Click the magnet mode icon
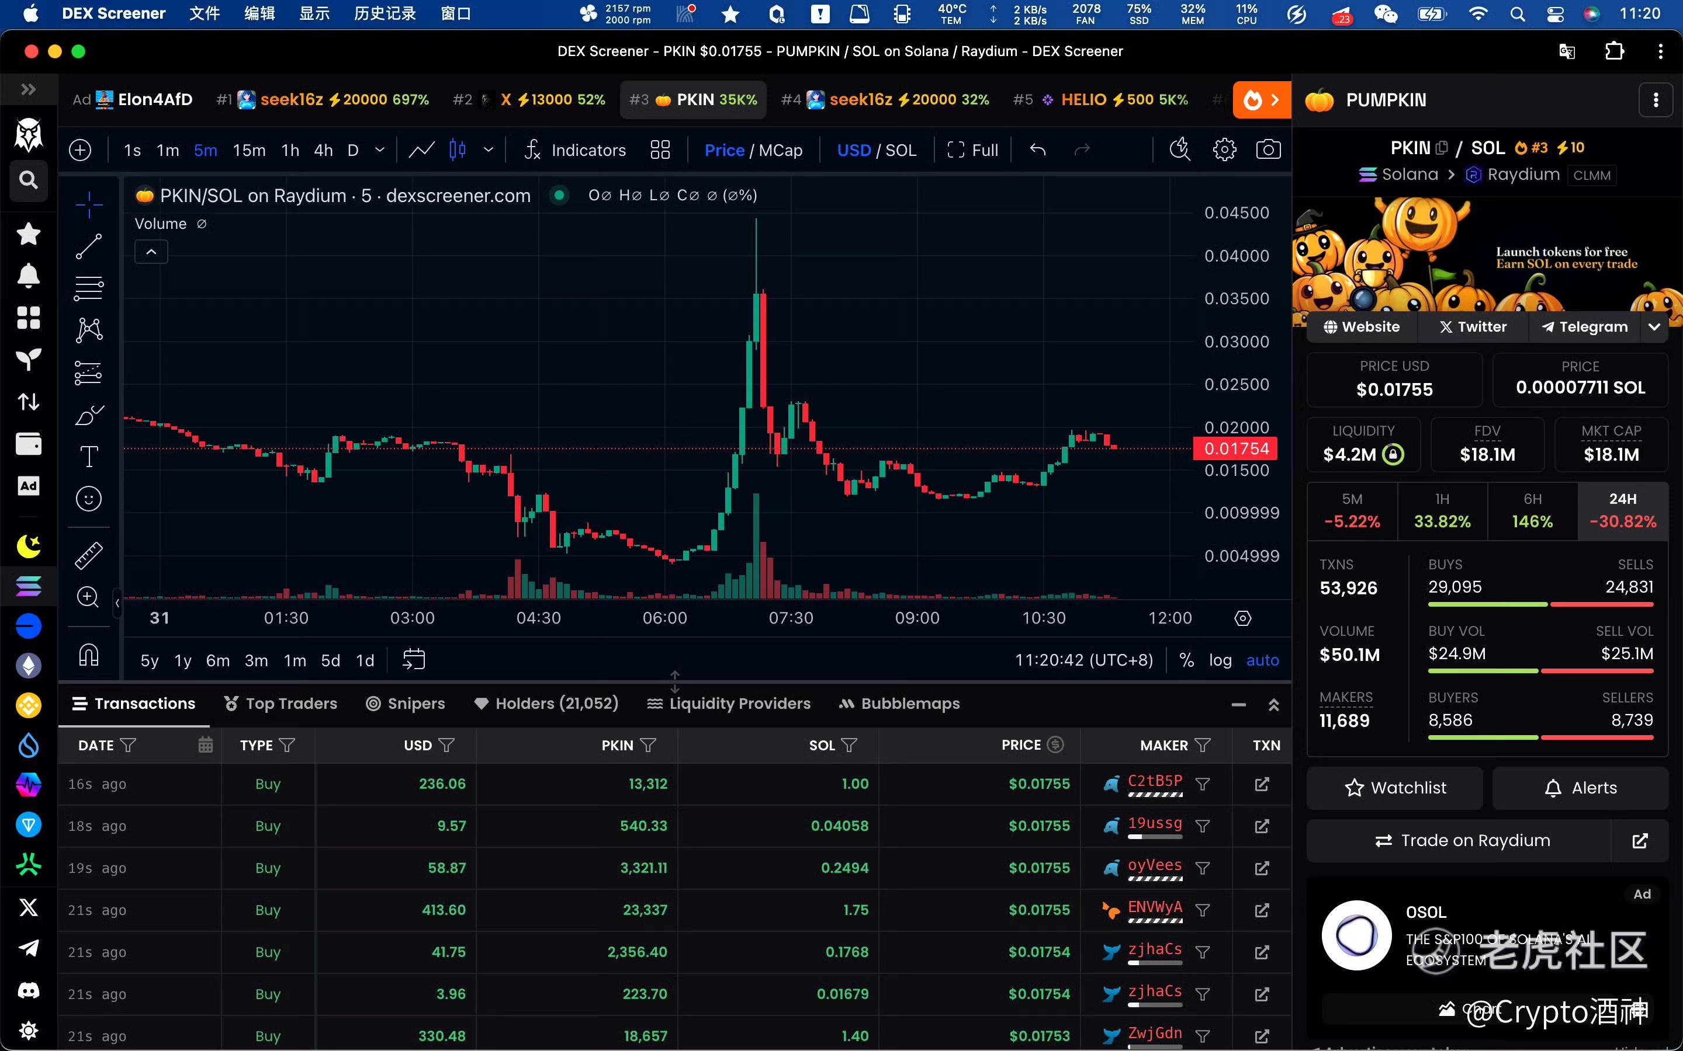1683x1051 pixels. pos(88,655)
